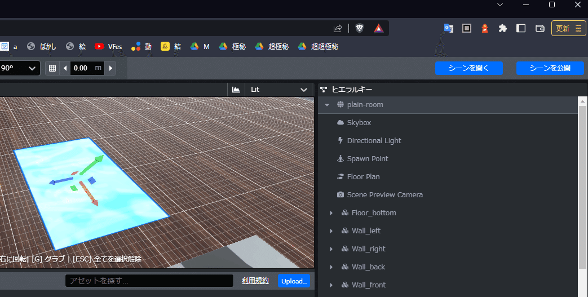Toggle the browser sidebar panel icon

[x=521, y=28]
